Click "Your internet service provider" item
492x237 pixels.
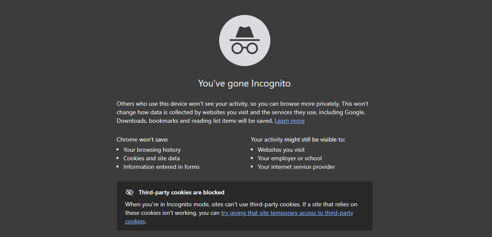coord(296,167)
